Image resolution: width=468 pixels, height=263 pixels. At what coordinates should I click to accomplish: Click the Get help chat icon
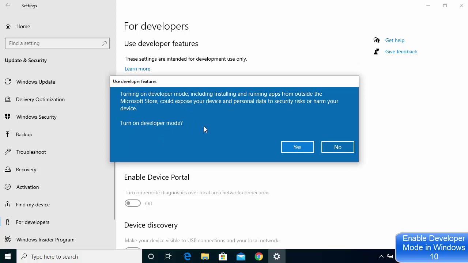click(x=377, y=40)
